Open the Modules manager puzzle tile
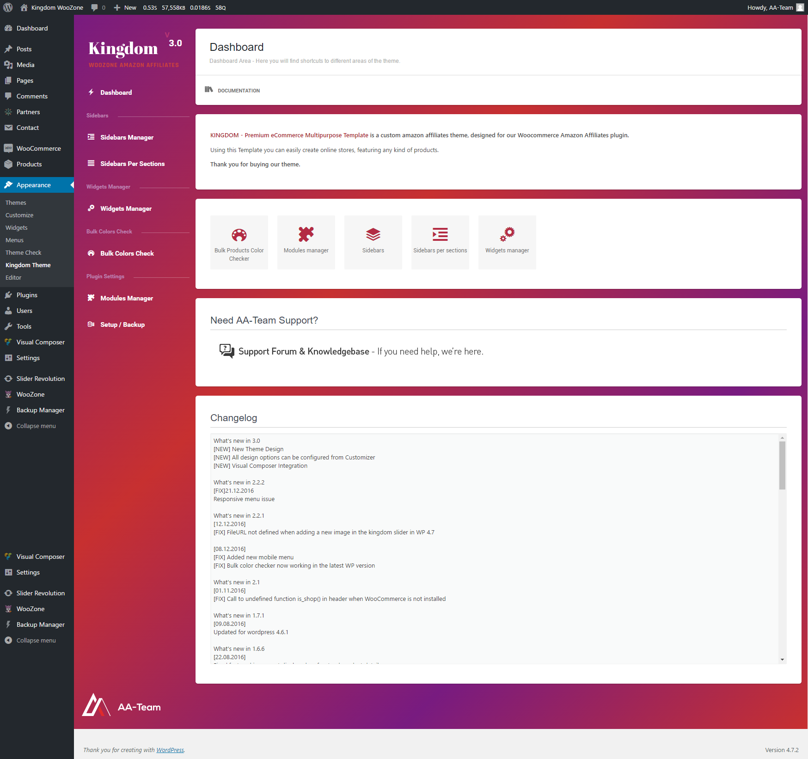 point(306,242)
